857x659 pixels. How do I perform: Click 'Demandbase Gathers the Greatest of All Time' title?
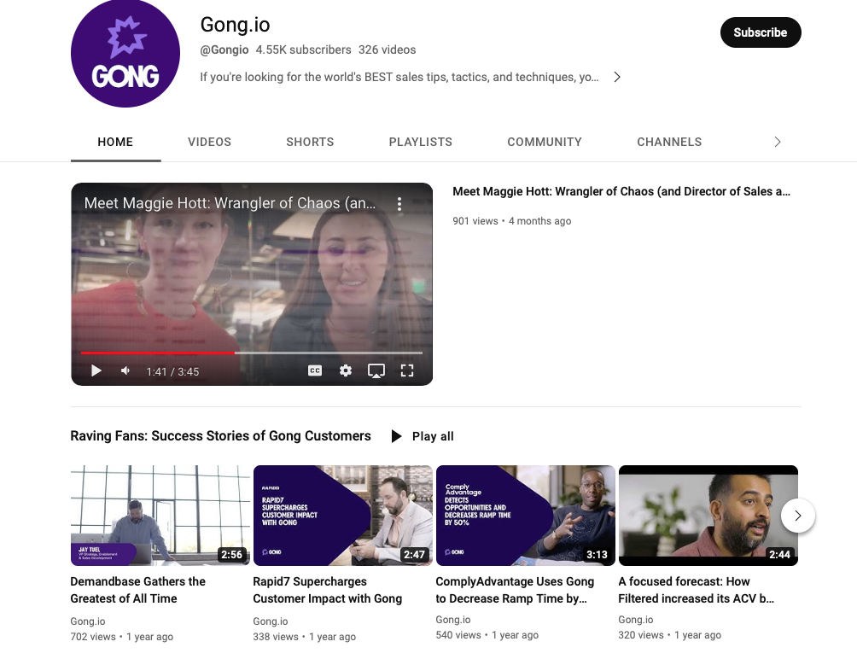[x=137, y=590]
